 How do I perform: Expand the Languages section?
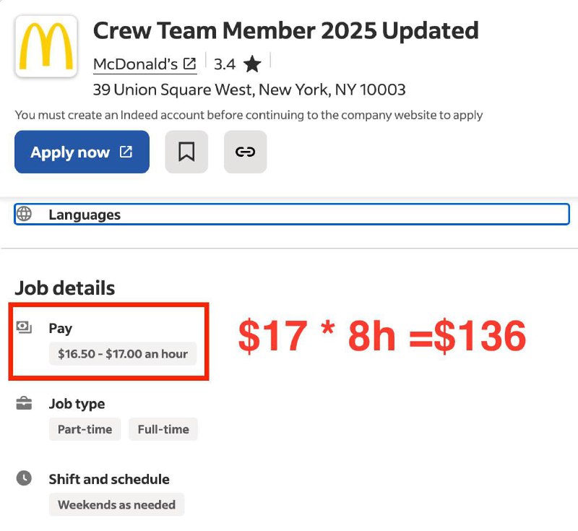pos(292,214)
